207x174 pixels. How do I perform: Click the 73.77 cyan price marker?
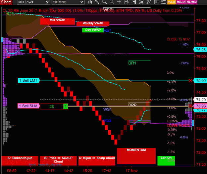[x=201, y=110]
